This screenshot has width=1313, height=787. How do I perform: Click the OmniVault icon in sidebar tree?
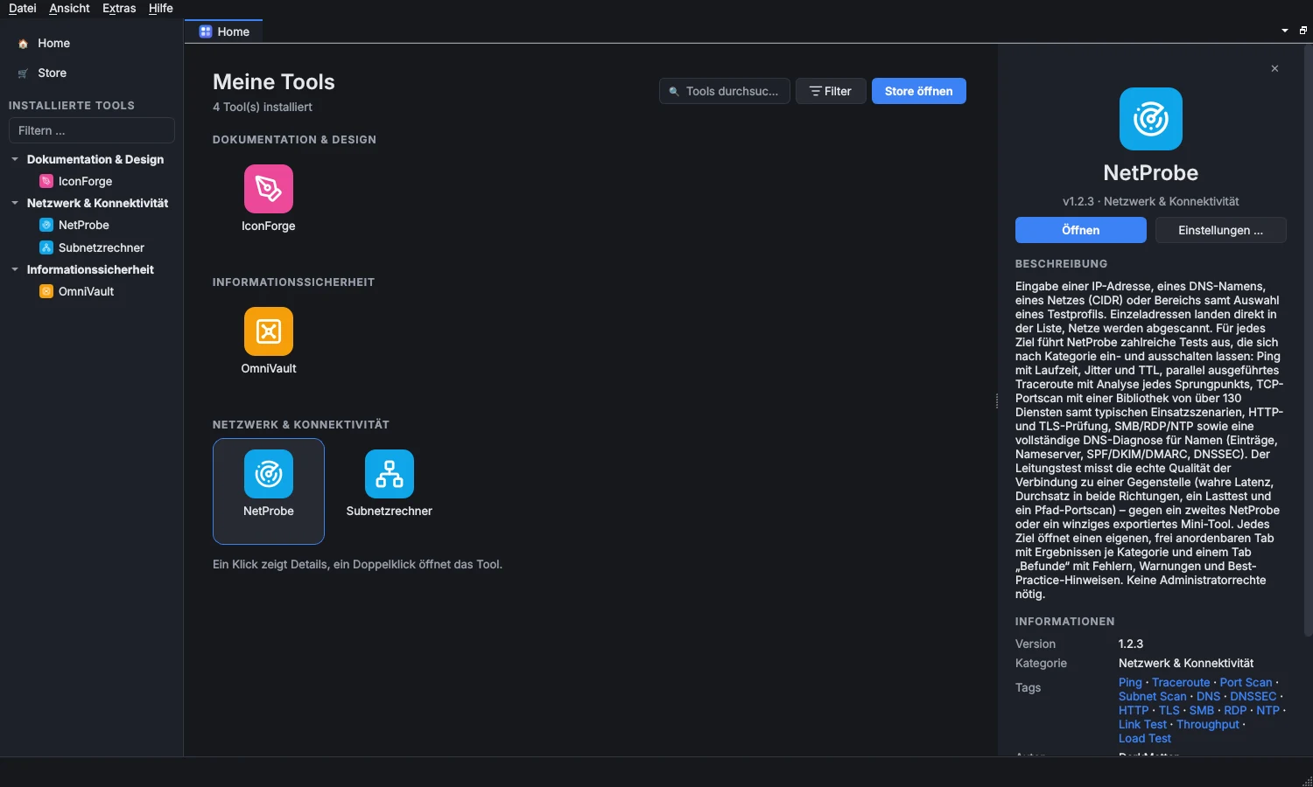[46, 291]
